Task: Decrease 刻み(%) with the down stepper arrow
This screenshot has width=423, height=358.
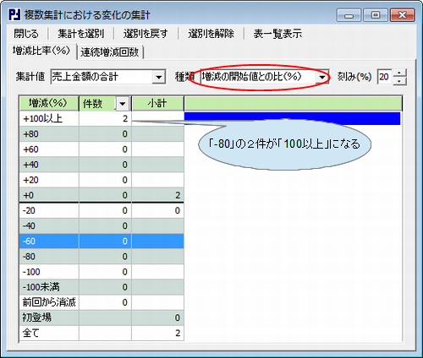Action: (399, 81)
